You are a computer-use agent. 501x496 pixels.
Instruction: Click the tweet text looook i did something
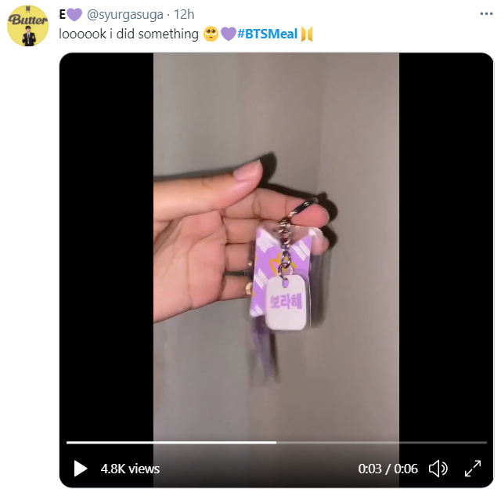click(128, 34)
